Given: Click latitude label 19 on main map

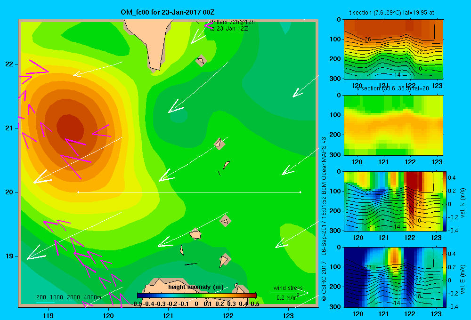Looking at the screenshot, I should 9,256.
